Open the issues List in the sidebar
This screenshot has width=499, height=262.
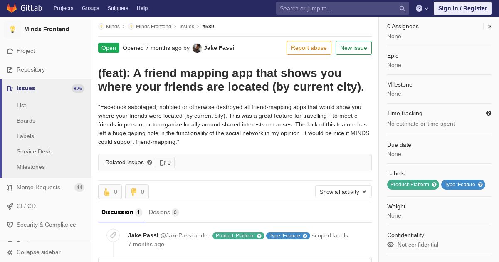pos(21,106)
